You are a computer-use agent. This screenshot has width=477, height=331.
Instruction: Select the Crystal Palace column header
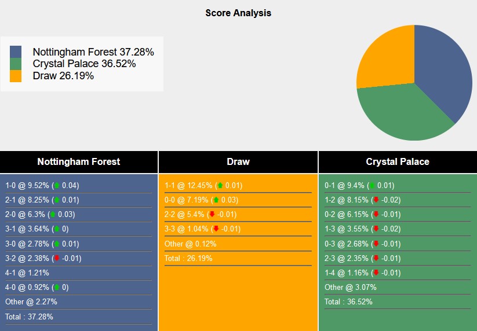[x=398, y=162]
